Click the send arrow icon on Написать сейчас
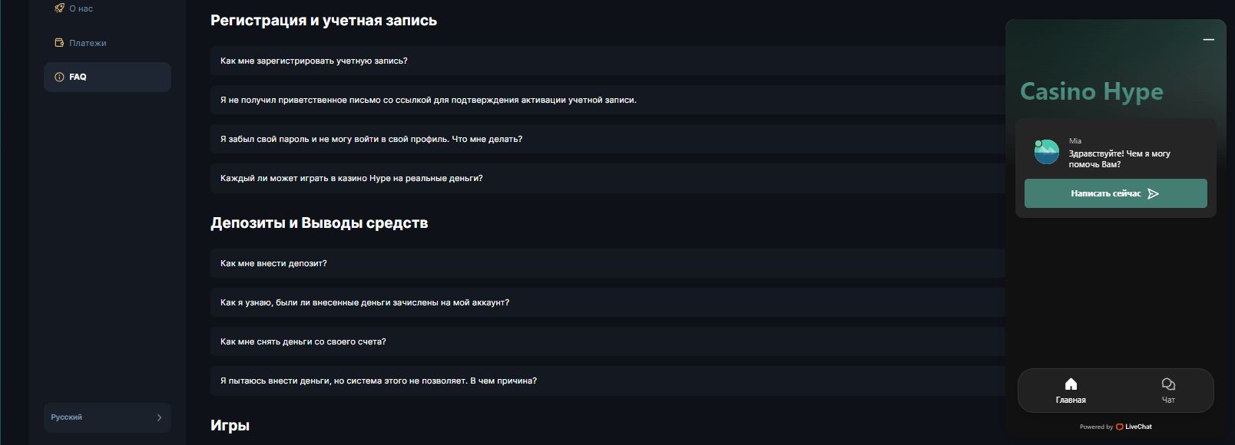 (1153, 194)
